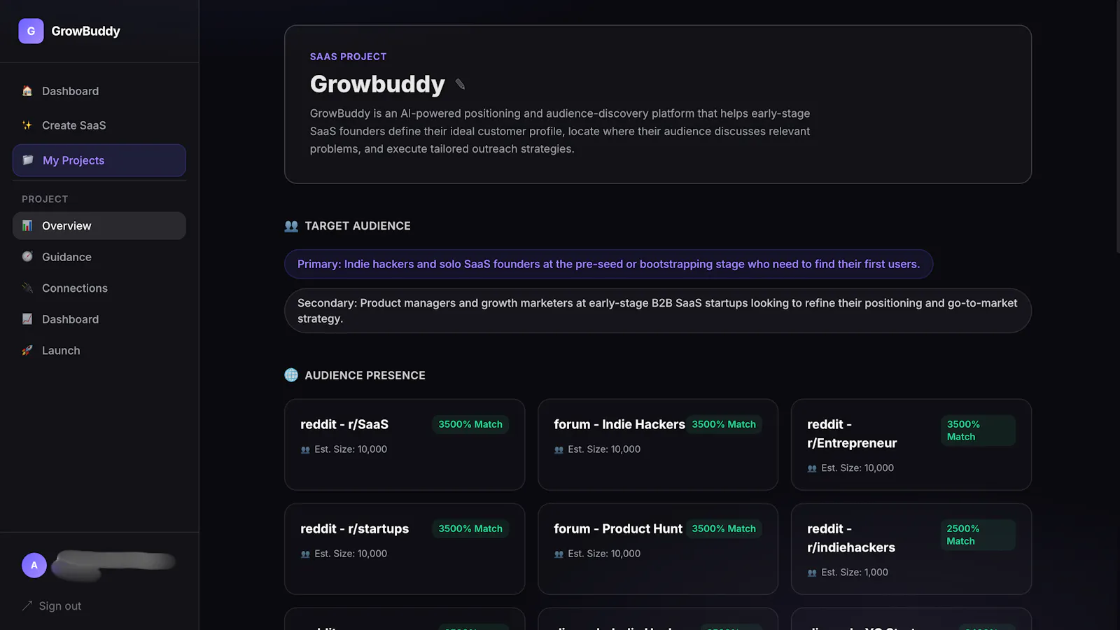
Task: Click the Growbuddy project title
Action: coord(377,84)
